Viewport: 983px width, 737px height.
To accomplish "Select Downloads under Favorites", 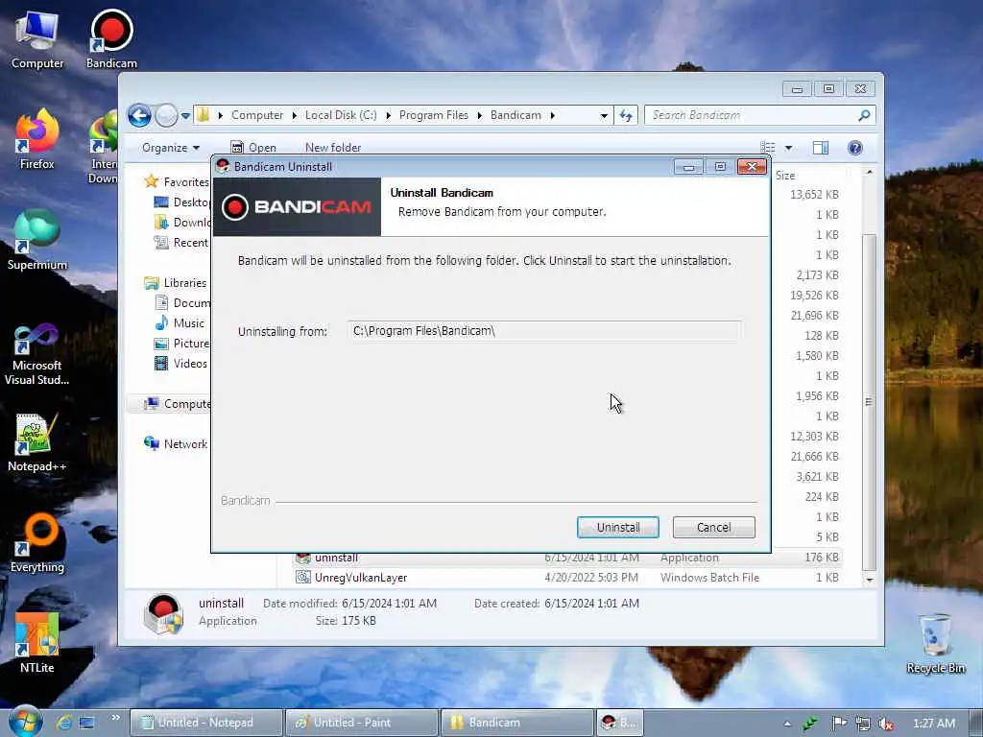I will click(x=181, y=222).
